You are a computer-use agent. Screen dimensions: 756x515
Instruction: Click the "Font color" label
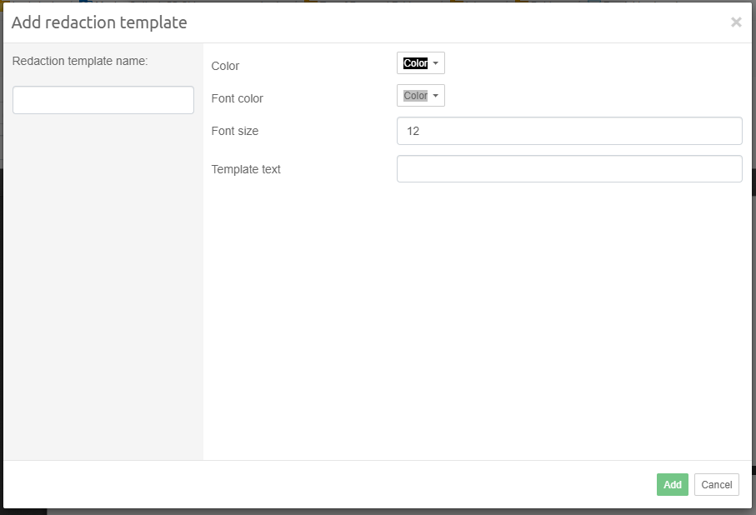[238, 98]
